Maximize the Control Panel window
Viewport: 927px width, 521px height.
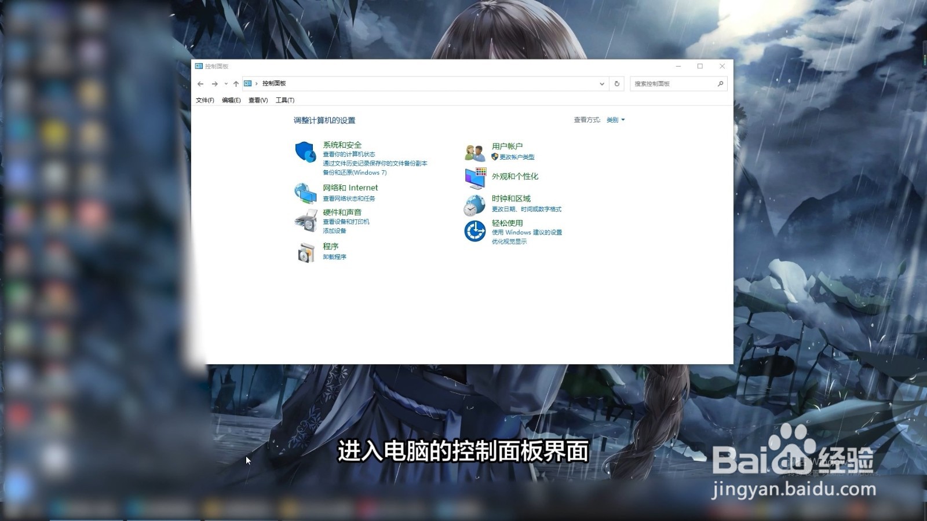700,66
